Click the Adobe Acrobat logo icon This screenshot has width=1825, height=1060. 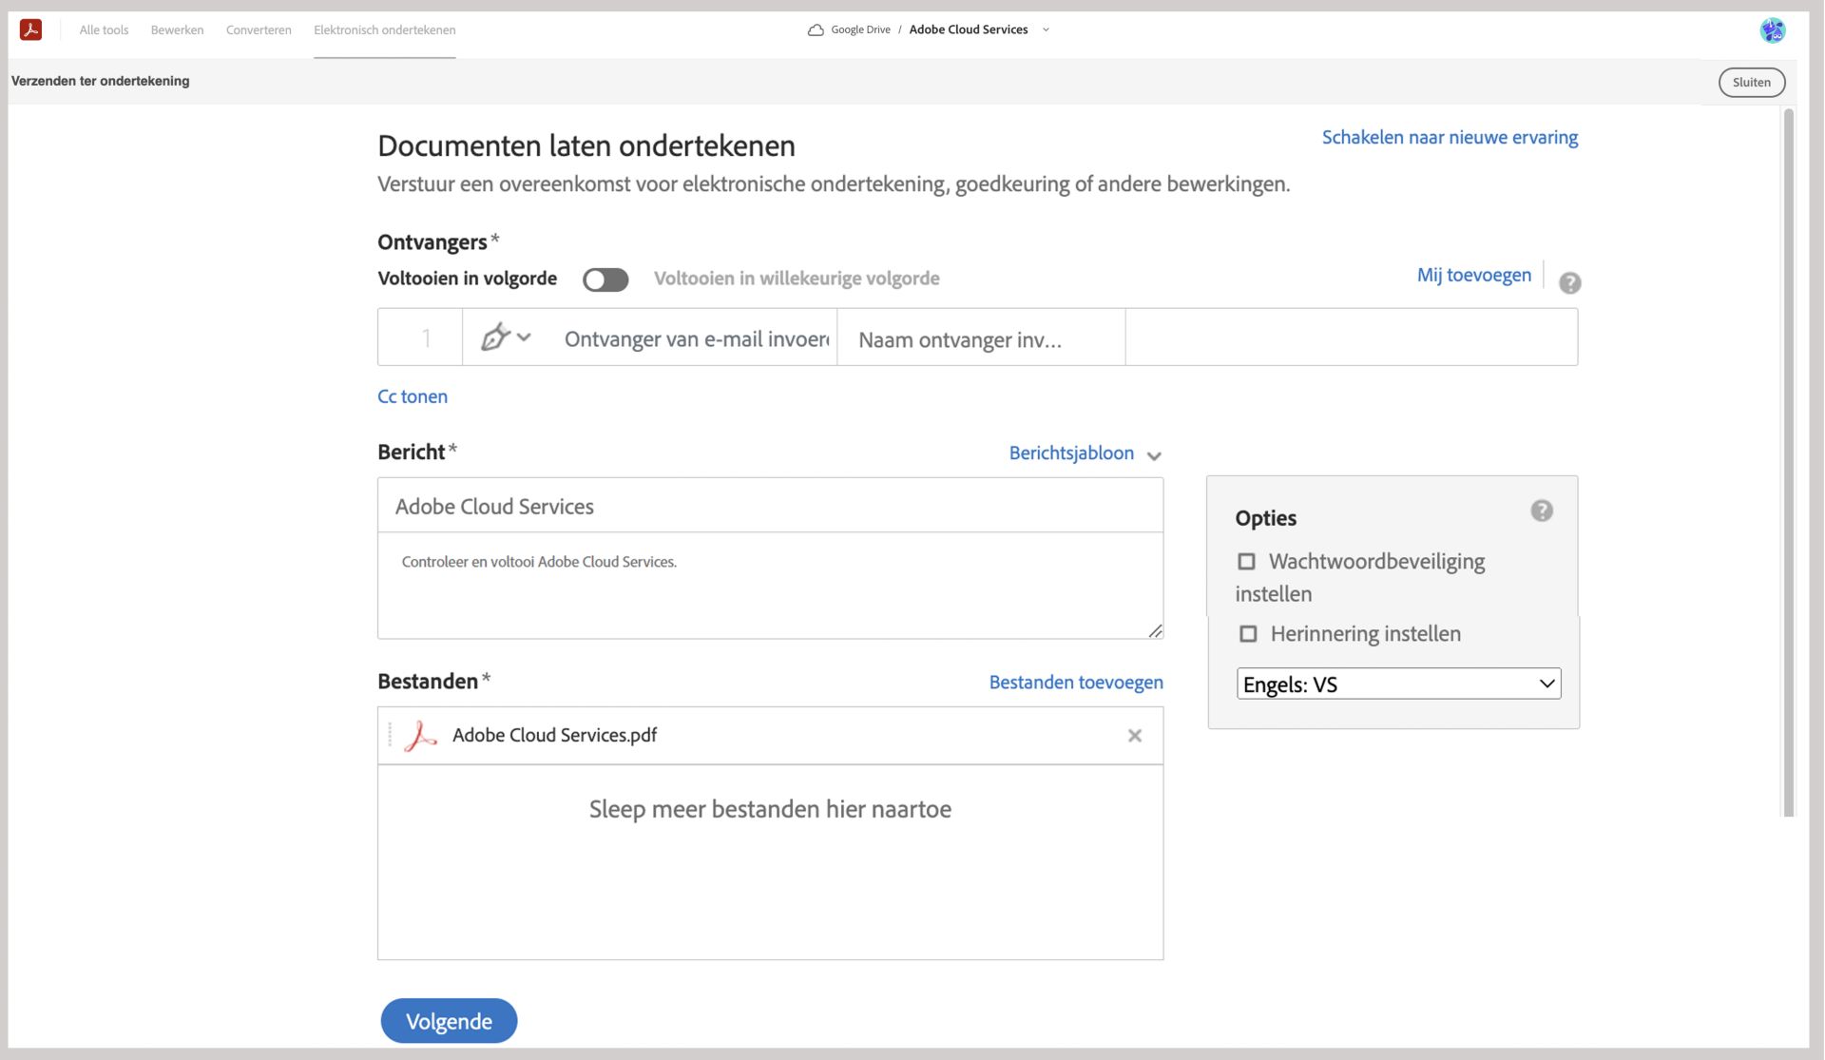(x=30, y=29)
